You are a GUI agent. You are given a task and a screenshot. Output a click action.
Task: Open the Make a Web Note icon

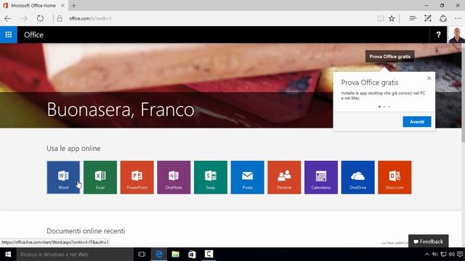[428, 18]
